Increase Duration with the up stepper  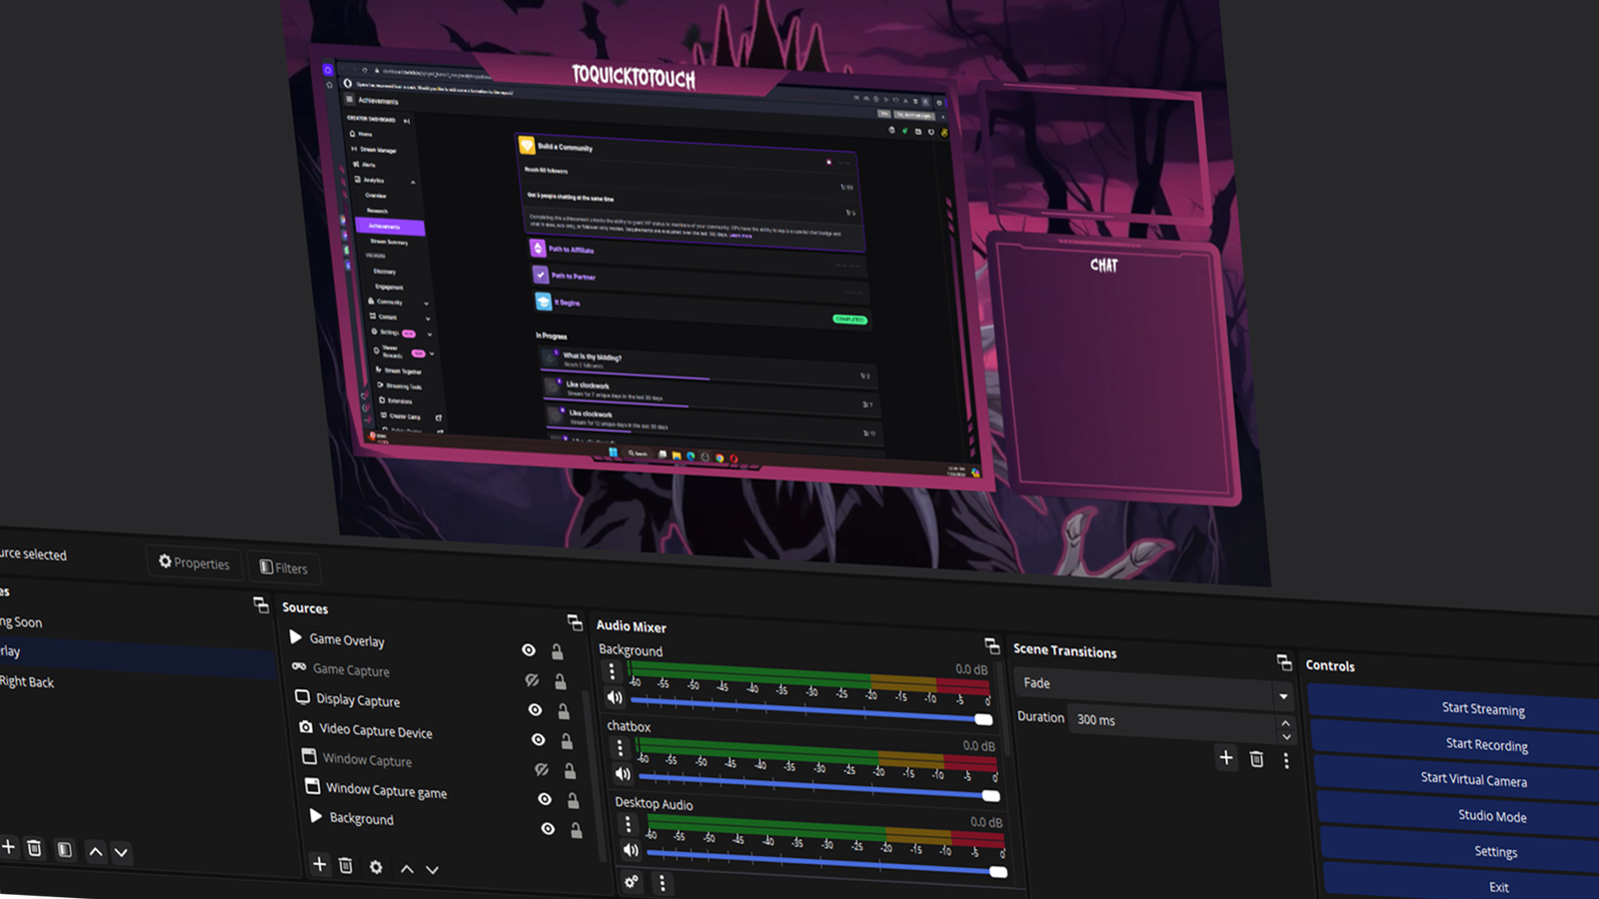1286,722
